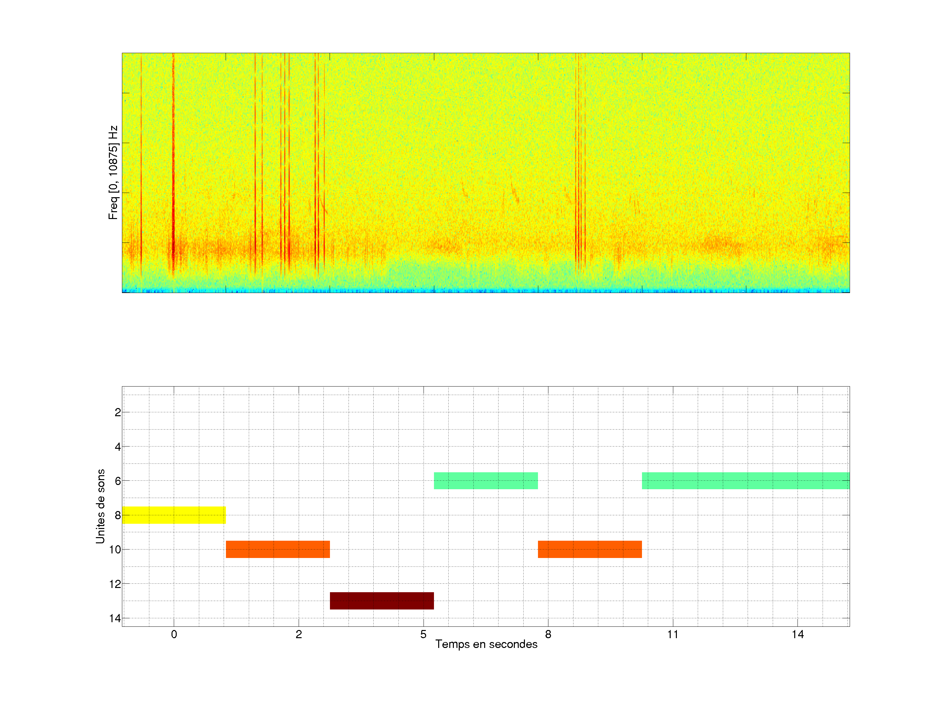Click x-axis tick label 2
Screen dimensions: 939x704
[x=298, y=634]
